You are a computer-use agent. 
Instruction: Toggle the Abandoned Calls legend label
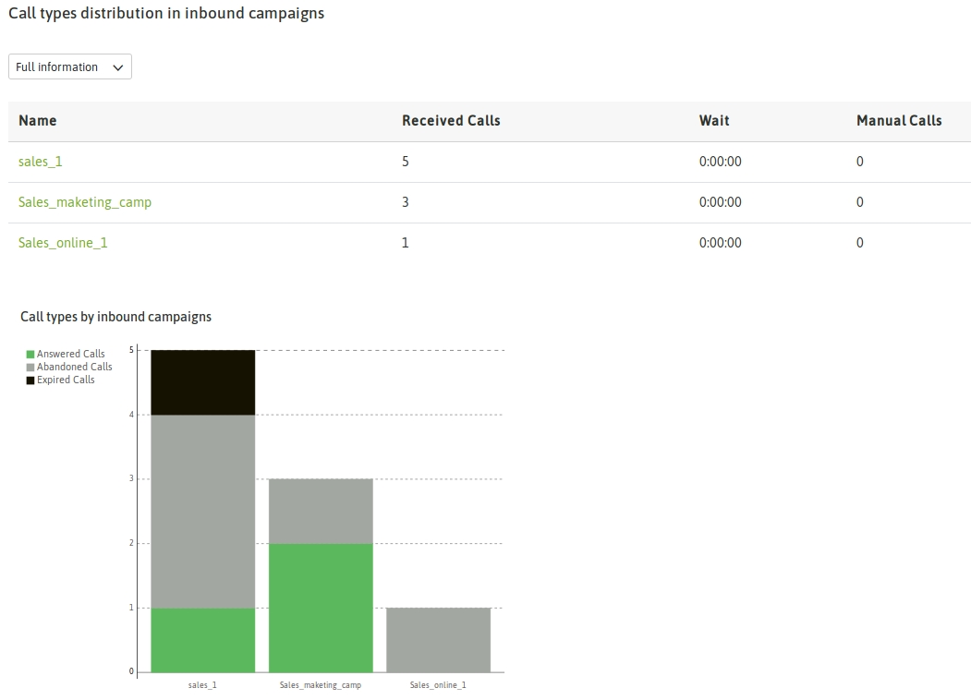click(x=74, y=367)
